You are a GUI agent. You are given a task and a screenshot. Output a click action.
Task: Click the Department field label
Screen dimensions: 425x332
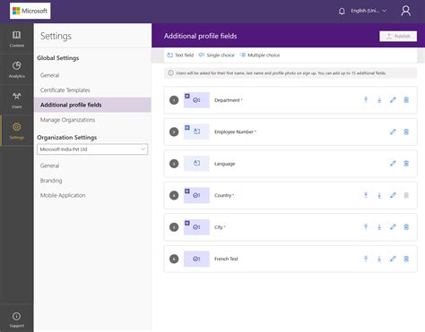point(227,100)
